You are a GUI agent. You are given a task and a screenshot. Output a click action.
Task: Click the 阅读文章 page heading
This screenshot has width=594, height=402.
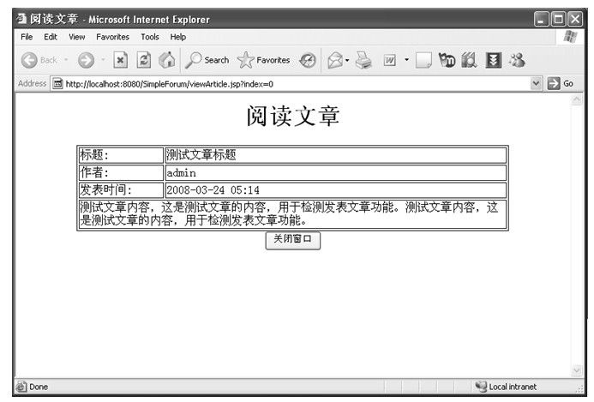click(293, 116)
